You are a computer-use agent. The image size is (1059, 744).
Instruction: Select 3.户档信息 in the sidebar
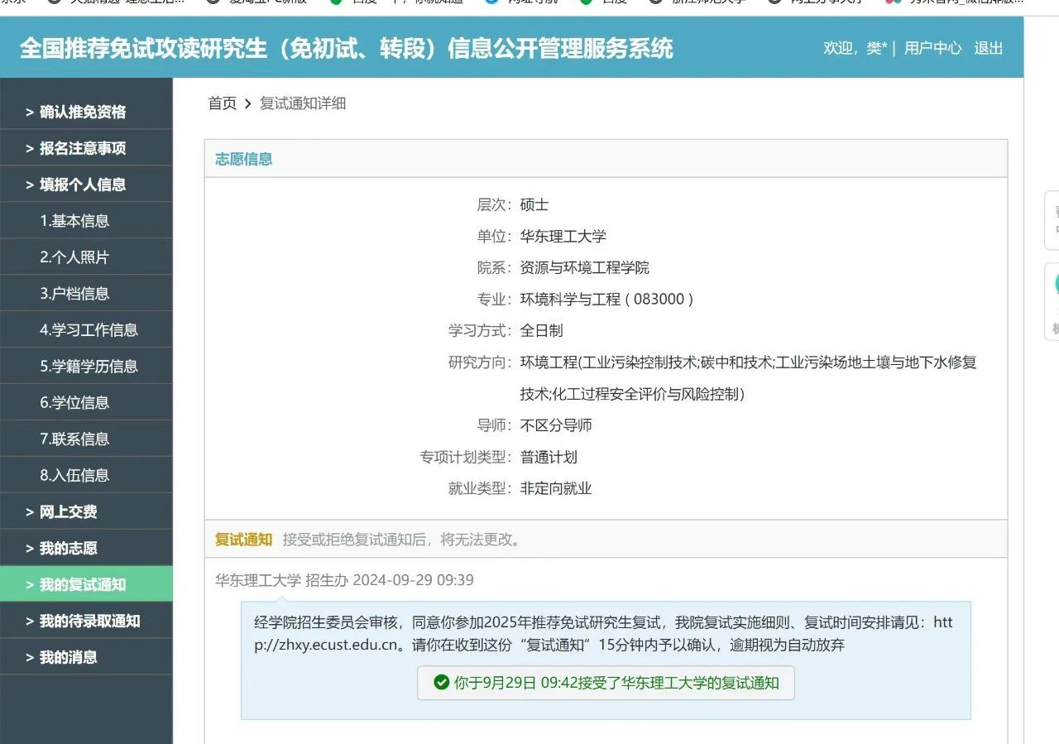click(x=86, y=294)
